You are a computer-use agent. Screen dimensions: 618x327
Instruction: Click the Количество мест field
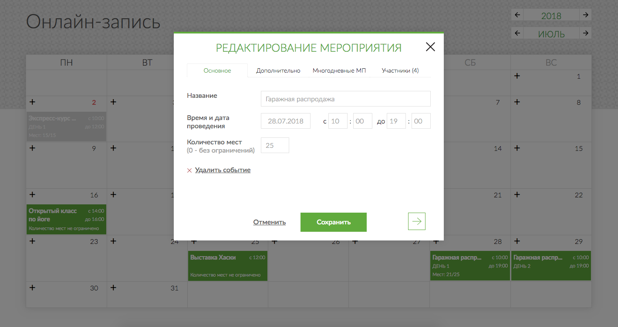point(274,146)
